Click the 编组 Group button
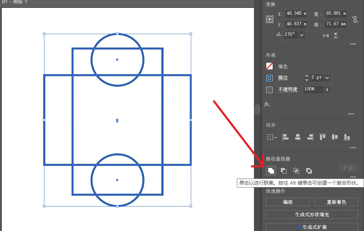Viewport: 364px width, 231px height. click(x=288, y=202)
